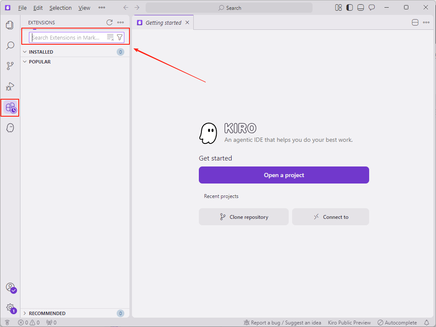Expand the RECOMMENDED extensions section
The width and height of the screenshot is (436, 327).
click(x=47, y=313)
